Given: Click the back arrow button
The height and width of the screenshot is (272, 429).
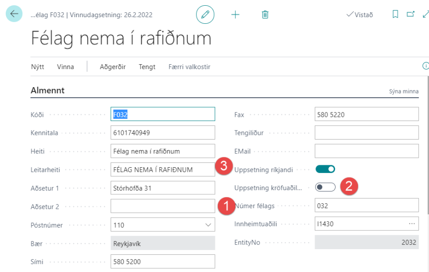Looking at the screenshot, I should (x=14, y=14).
